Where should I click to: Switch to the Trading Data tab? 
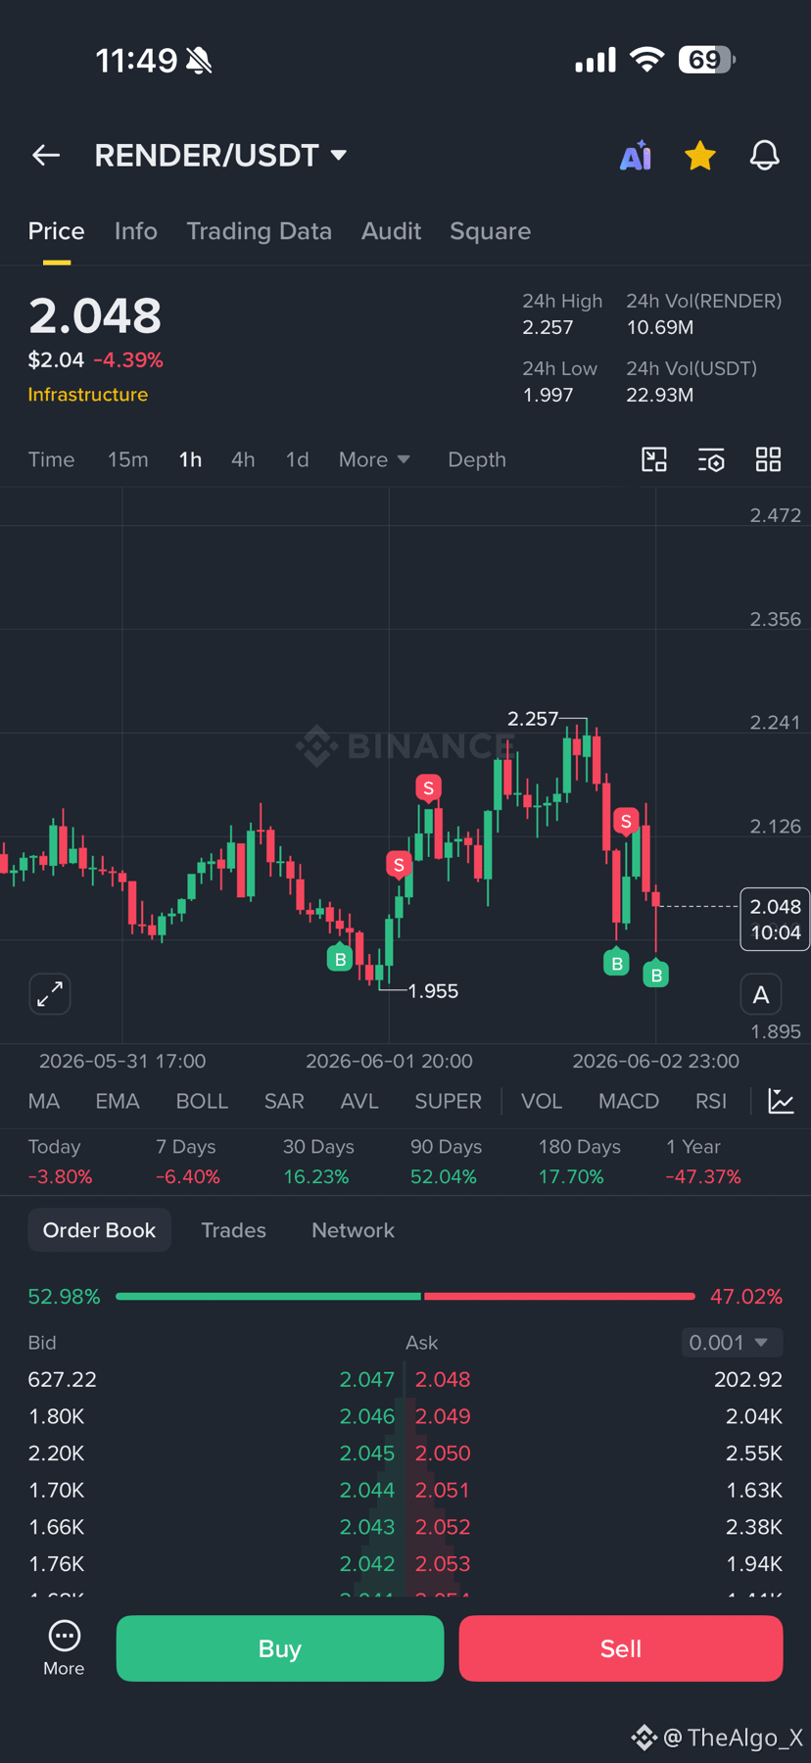coord(259,231)
